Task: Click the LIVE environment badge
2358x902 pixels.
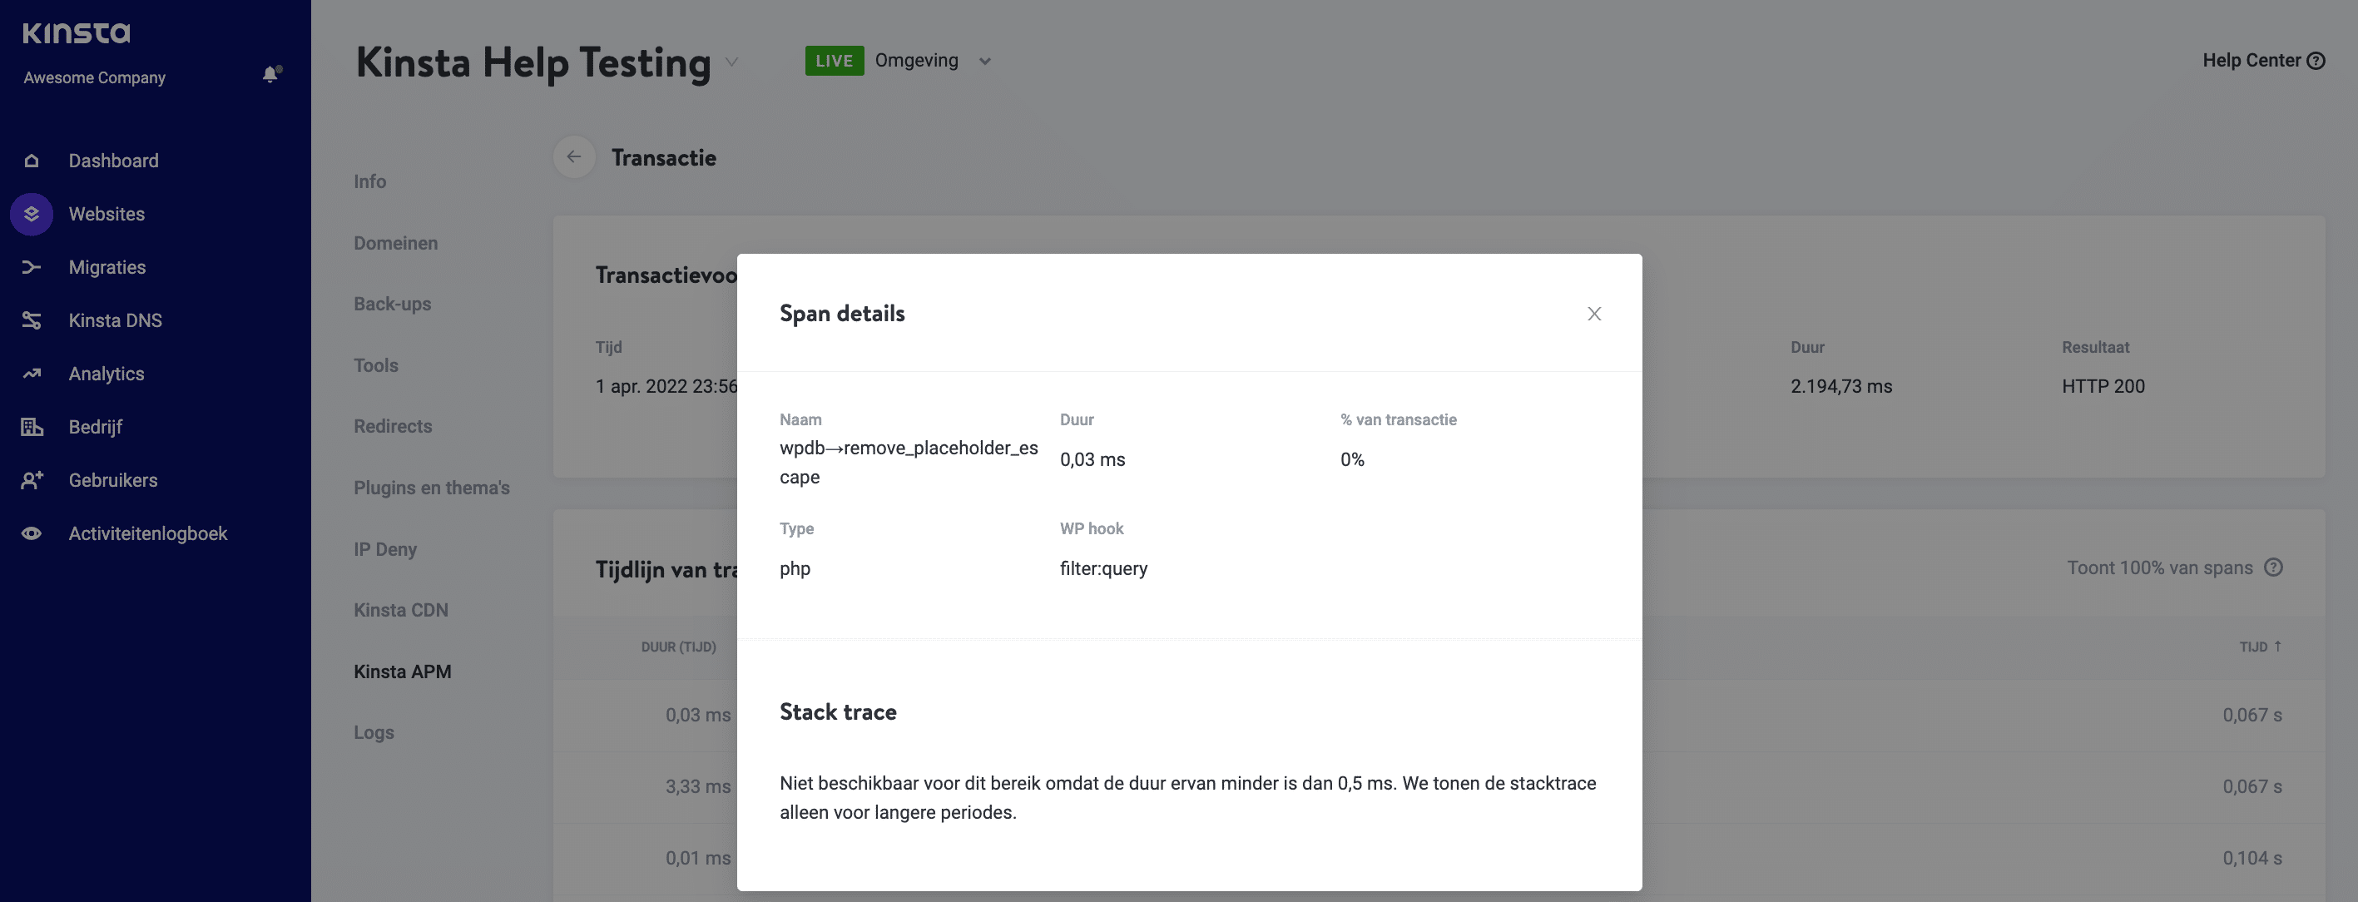Action: pos(834,61)
